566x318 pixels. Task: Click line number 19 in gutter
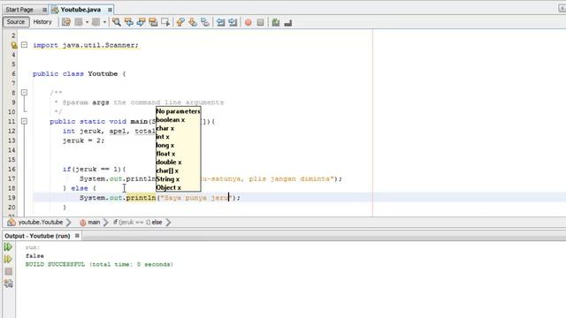click(x=11, y=198)
